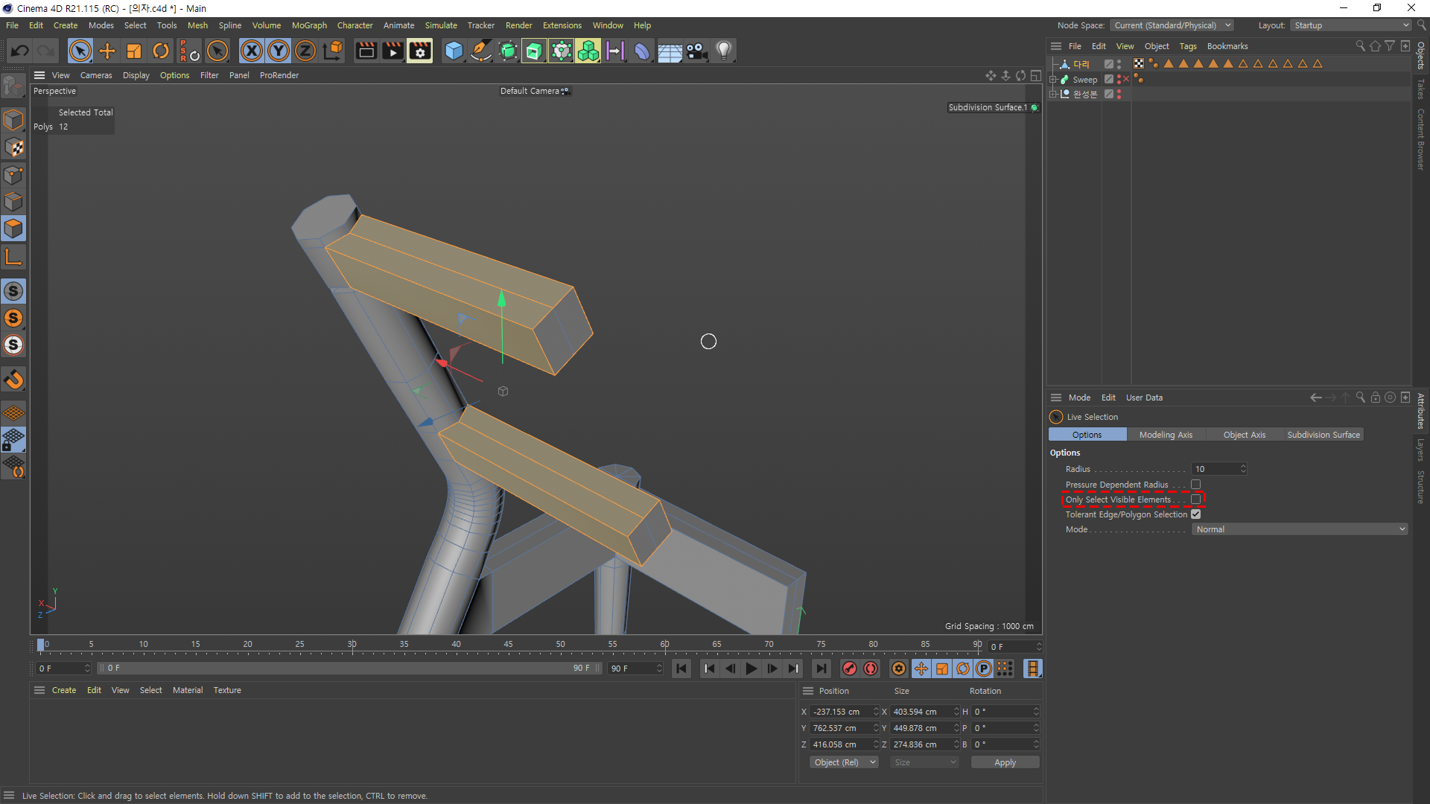Disable Tolerant Edge/Polygon Selection
1430x804 pixels.
1195,514
